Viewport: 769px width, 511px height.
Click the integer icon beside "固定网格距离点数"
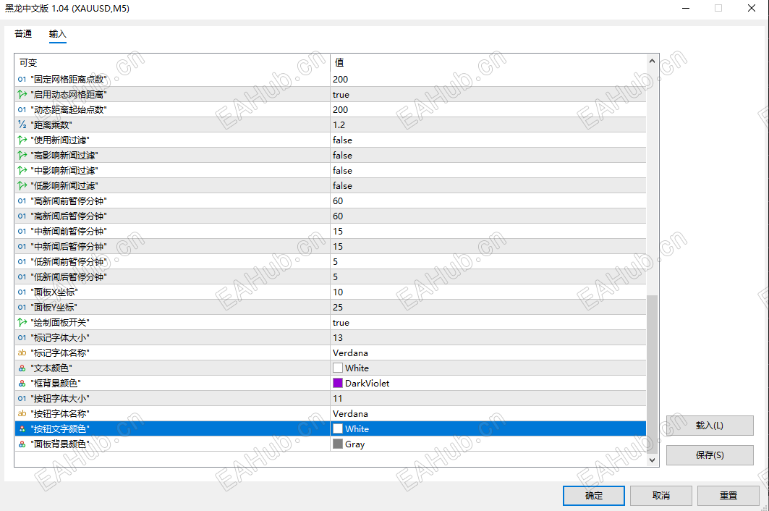22,79
